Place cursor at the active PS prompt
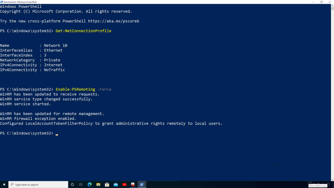The width and height of the screenshot is (334, 188). point(56,133)
